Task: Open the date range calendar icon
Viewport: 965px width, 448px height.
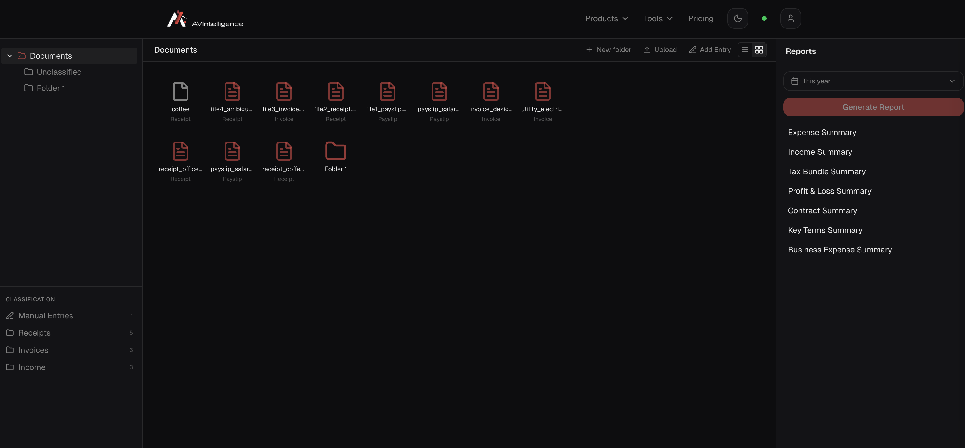Action: [x=794, y=81]
